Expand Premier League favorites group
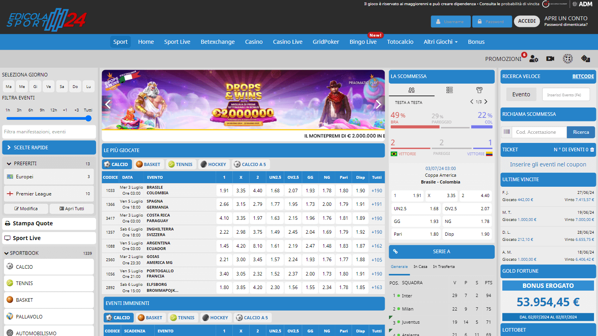 pos(49,193)
